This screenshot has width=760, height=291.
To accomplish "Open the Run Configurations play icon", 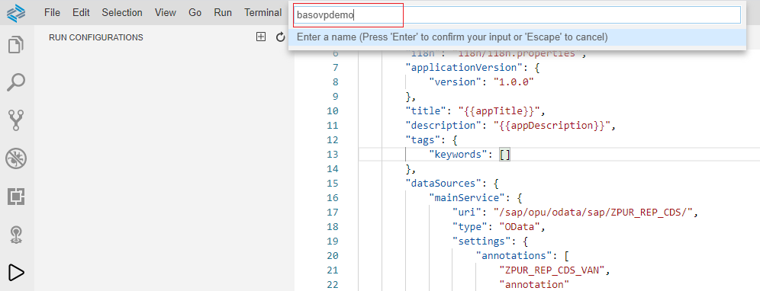I will click(16, 273).
